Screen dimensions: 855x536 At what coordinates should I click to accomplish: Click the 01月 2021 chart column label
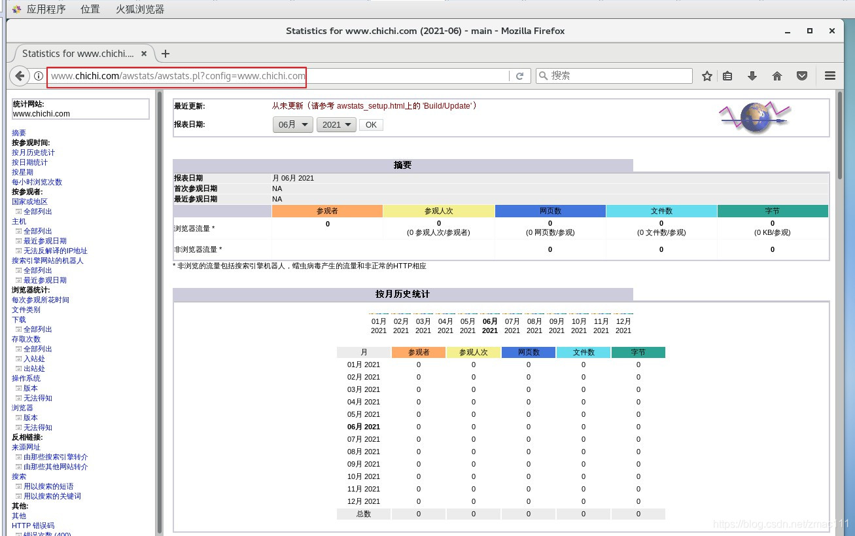pyautogui.click(x=379, y=326)
